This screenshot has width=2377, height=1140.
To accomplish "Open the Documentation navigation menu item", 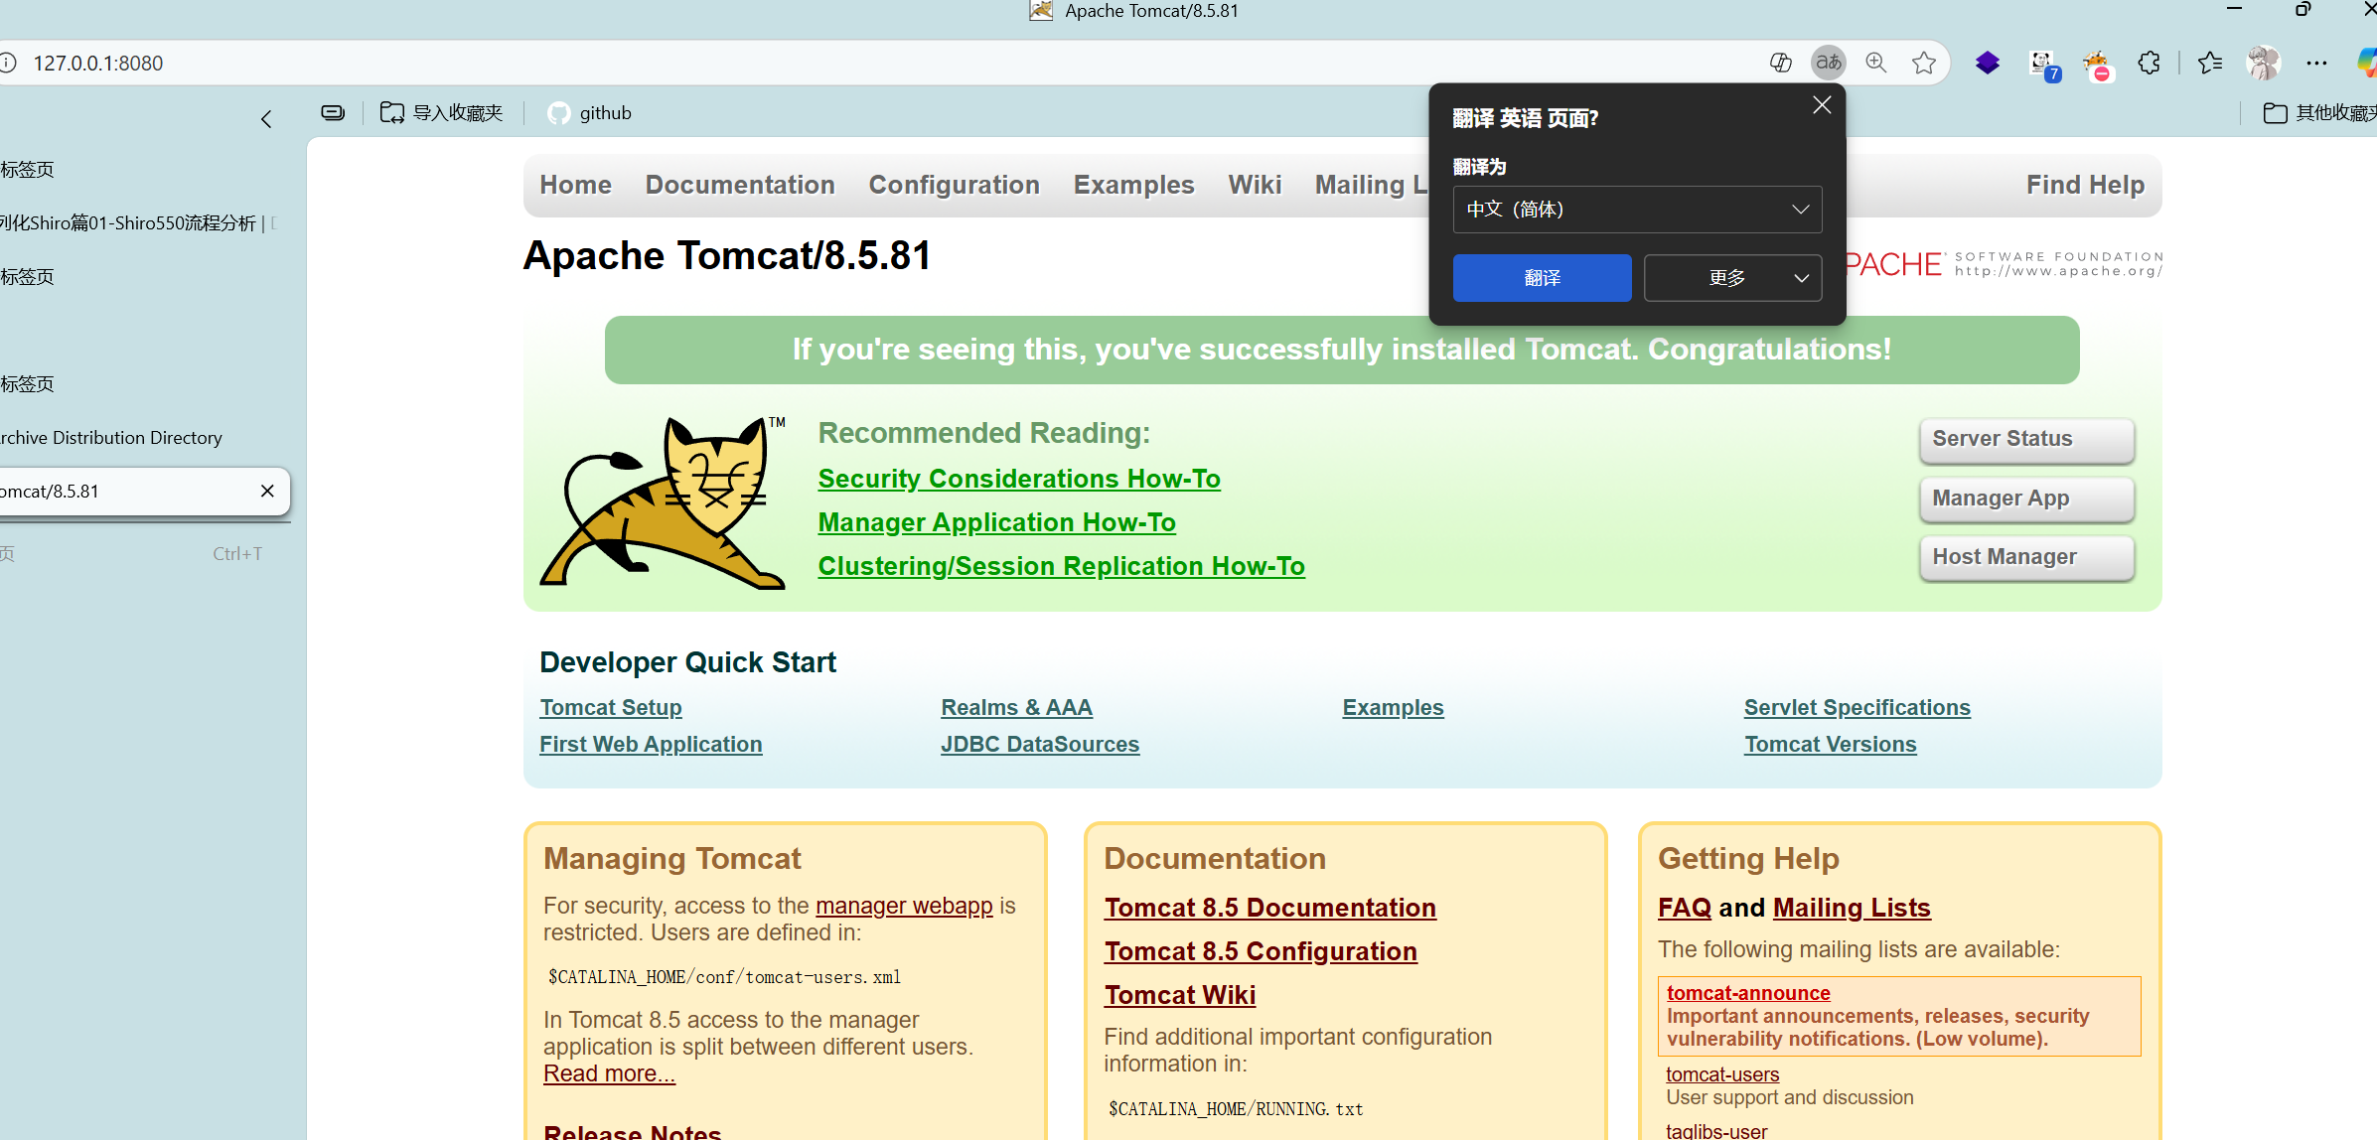I will tap(739, 185).
